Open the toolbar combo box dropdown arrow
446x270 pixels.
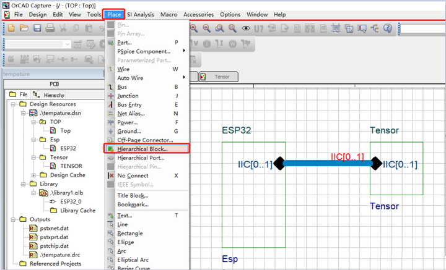(68, 44)
